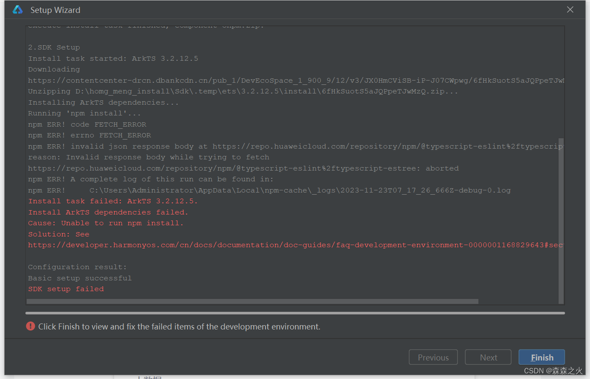Click the setup progress bar
590x379 pixels.
click(x=295, y=313)
